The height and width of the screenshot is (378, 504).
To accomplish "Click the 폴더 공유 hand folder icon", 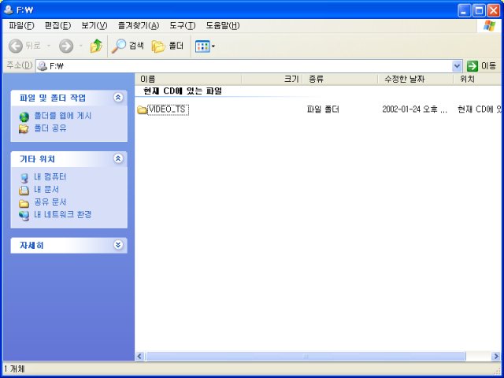I will (x=24, y=129).
